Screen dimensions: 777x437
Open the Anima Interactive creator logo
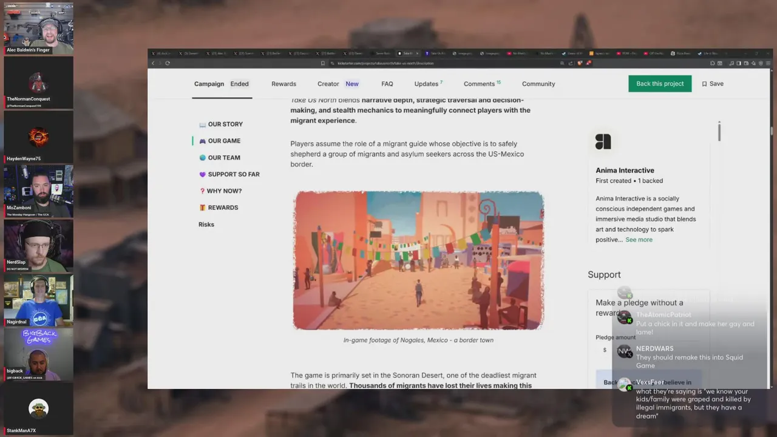603,142
